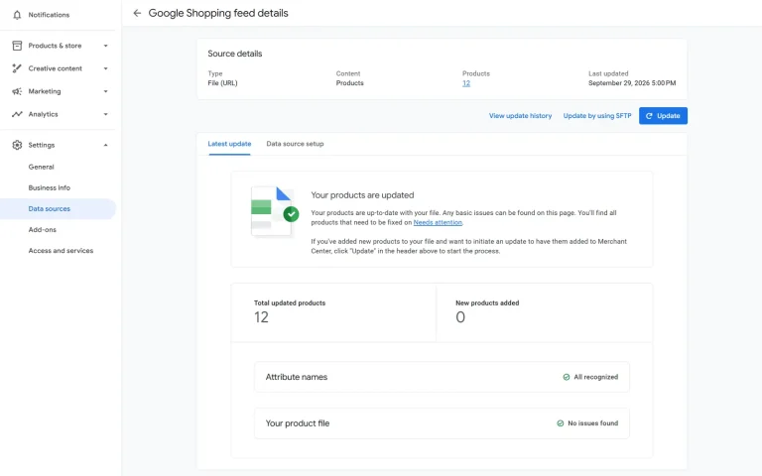Switch to Data source setup tab
This screenshot has height=476, width=762.
pyautogui.click(x=295, y=144)
